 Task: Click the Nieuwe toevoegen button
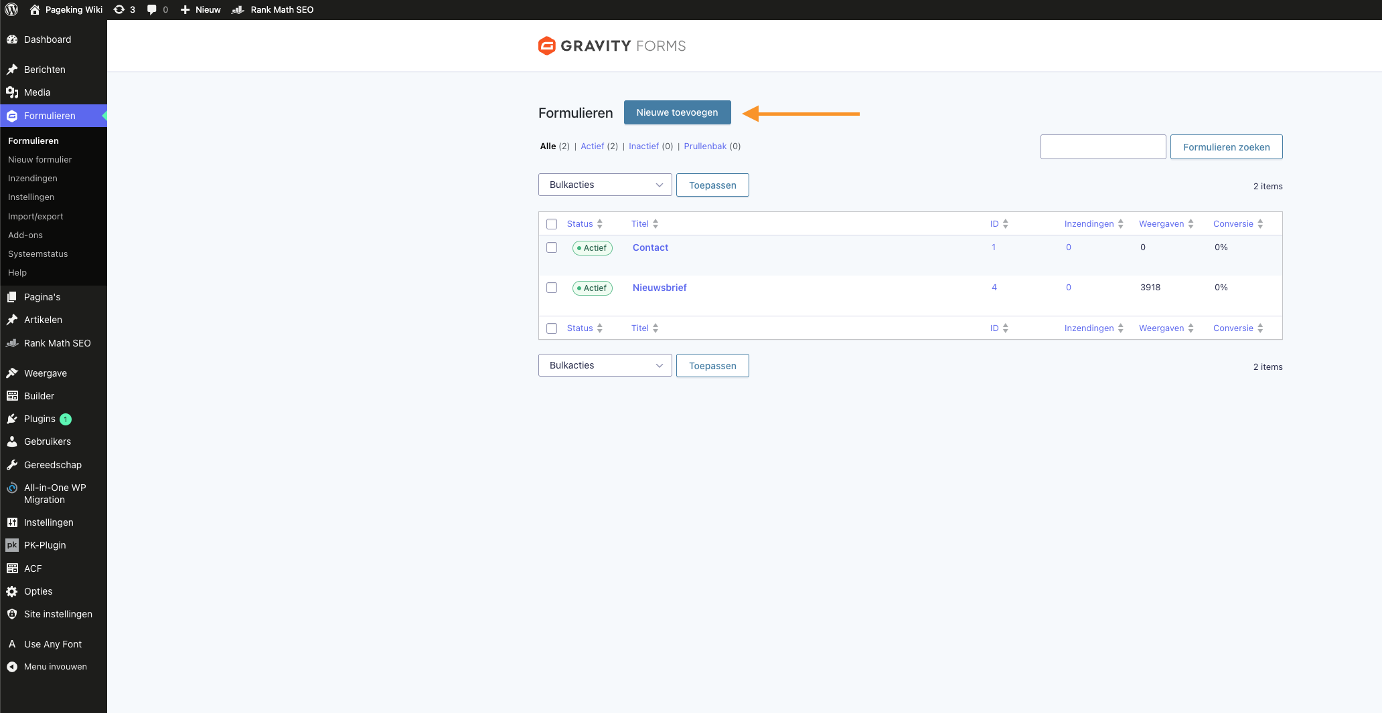[677, 112]
